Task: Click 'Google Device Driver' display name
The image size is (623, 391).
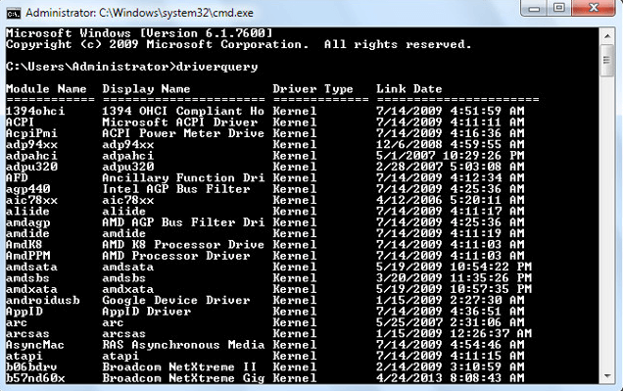Action: (176, 300)
